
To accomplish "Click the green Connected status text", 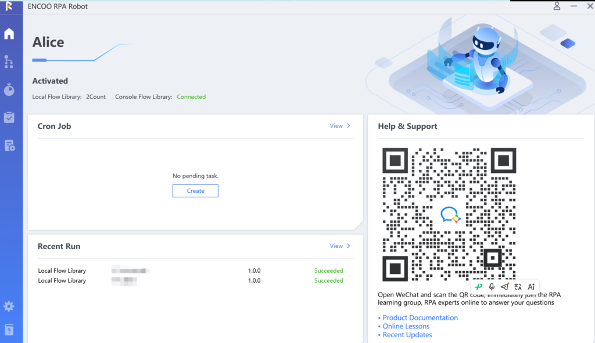I will (191, 97).
